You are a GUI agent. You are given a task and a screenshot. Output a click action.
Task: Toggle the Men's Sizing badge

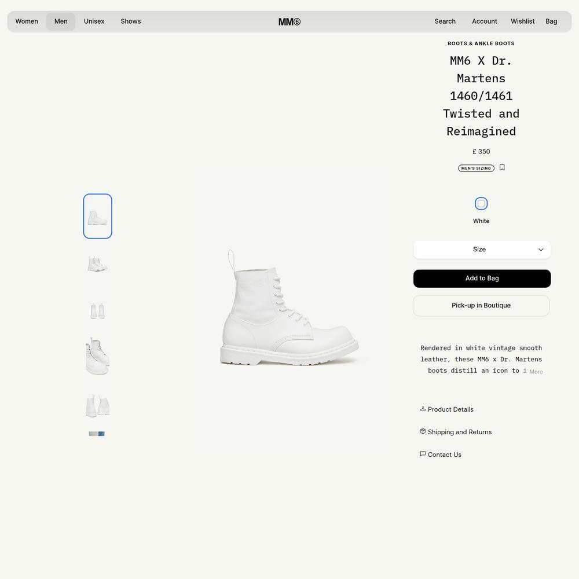click(476, 168)
